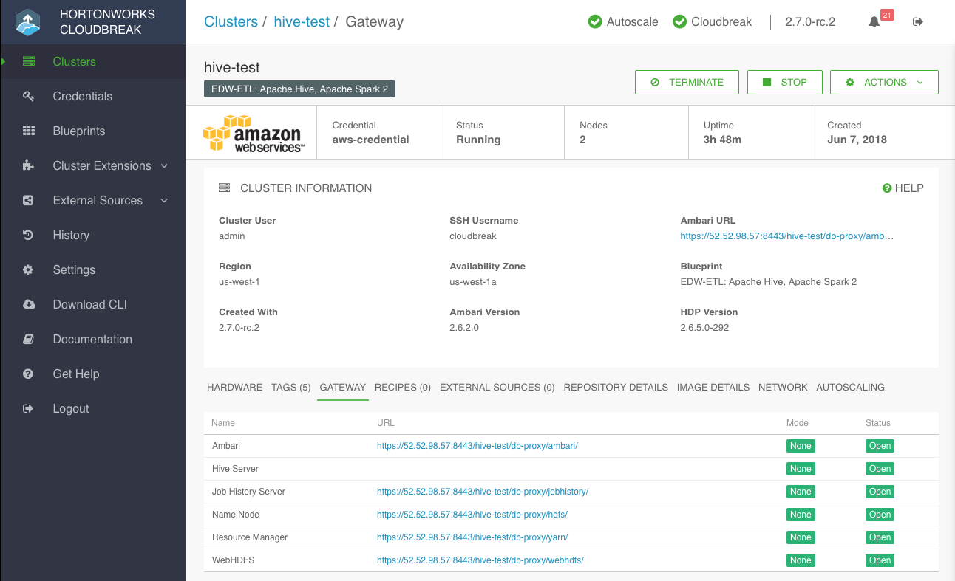This screenshot has height=581, width=955.
Task: Click the Hortonworks Cloudbreak logo icon
Action: pyautogui.click(x=28, y=22)
